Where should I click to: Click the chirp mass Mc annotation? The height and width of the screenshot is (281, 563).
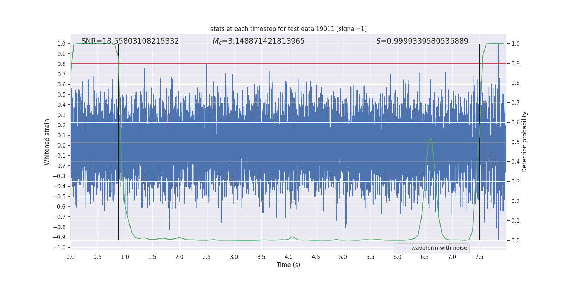258,41
